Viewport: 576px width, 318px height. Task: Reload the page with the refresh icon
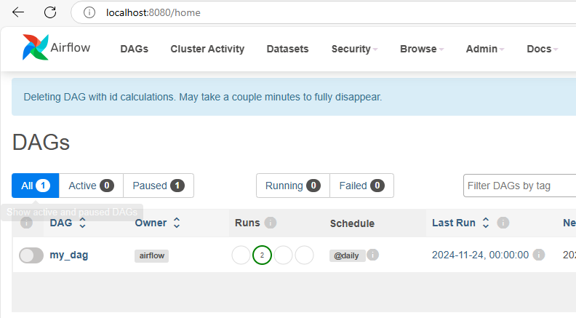click(50, 12)
